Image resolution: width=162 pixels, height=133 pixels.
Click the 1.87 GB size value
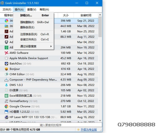pos(66,107)
